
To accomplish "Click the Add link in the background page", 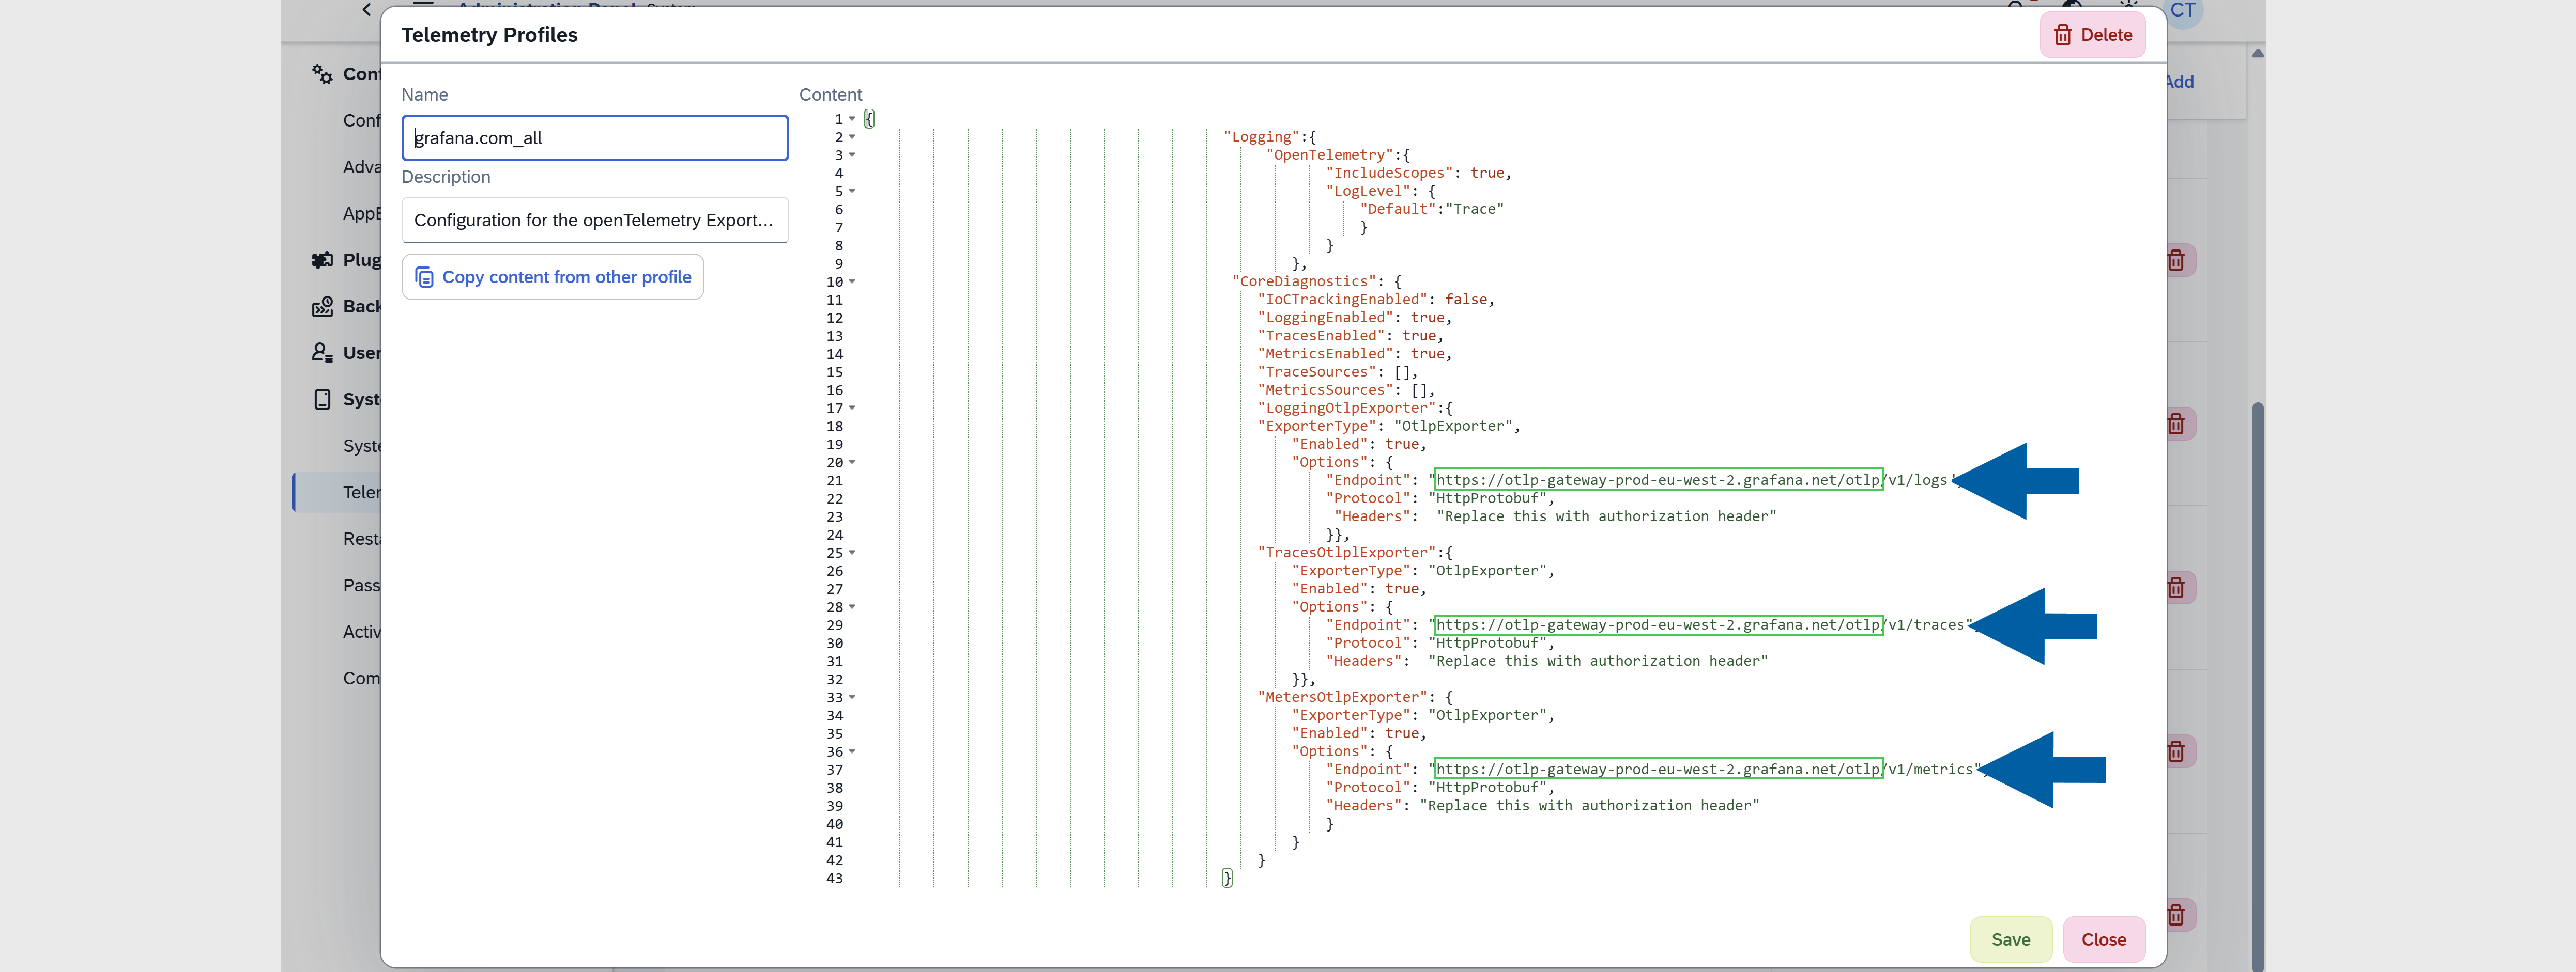I will 2180,82.
